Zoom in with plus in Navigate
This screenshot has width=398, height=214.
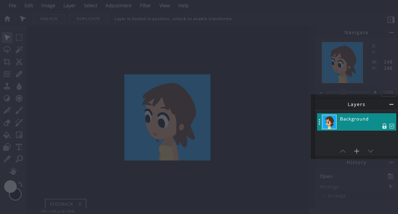click(x=375, y=92)
